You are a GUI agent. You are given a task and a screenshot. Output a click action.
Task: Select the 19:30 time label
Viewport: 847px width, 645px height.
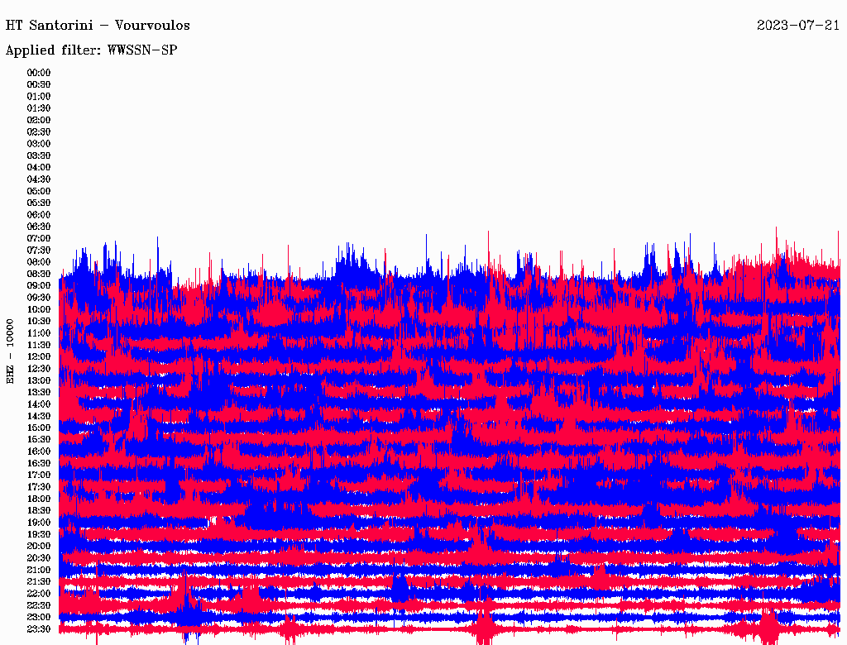pyautogui.click(x=39, y=535)
